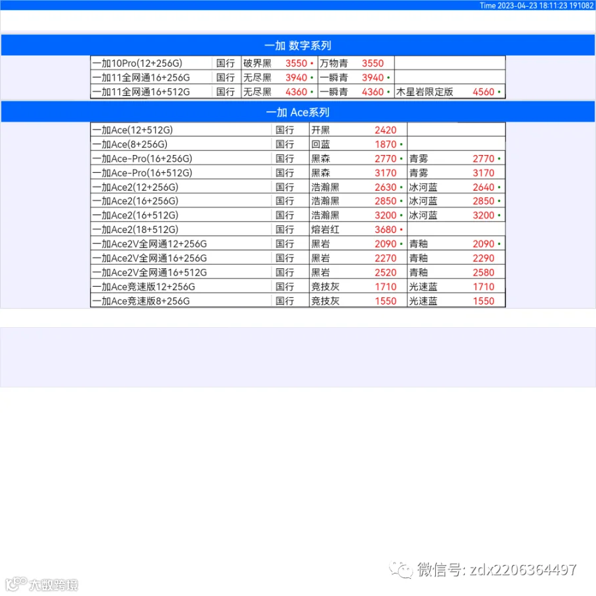Click 黑岩 price 2090
This screenshot has width=596, height=596.
point(385,244)
